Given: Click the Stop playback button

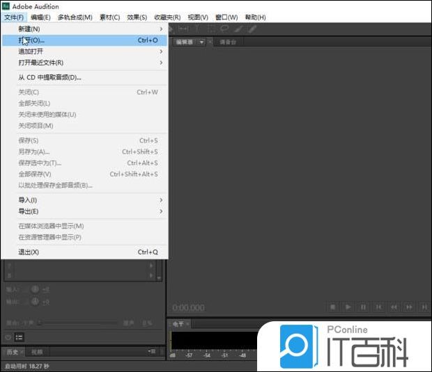Looking at the screenshot, I should [x=333, y=307].
